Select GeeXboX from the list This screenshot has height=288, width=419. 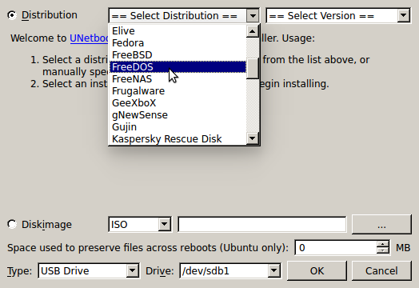[x=178, y=103]
